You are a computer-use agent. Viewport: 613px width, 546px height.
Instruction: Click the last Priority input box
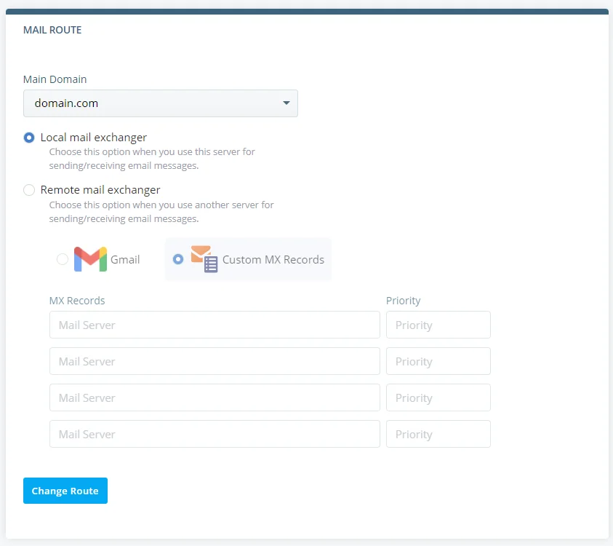pos(438,434)
